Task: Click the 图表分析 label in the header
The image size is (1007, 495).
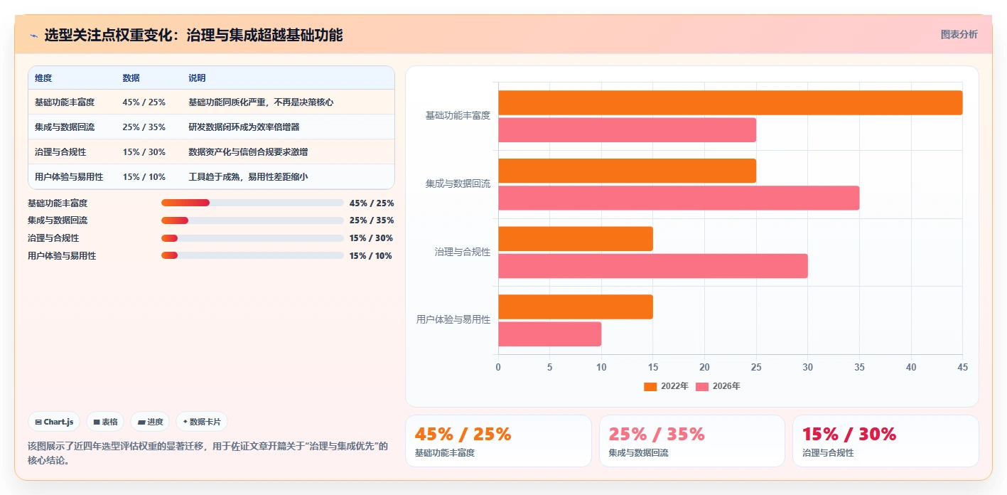Action: pos(959,34)
